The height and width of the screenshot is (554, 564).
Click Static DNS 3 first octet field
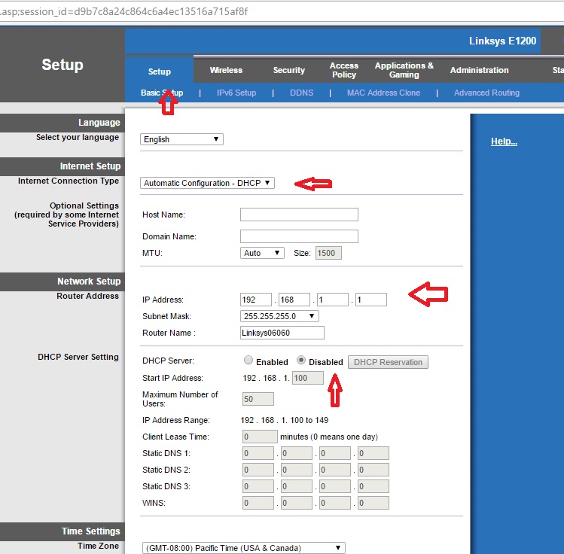(x=258, y=486)
